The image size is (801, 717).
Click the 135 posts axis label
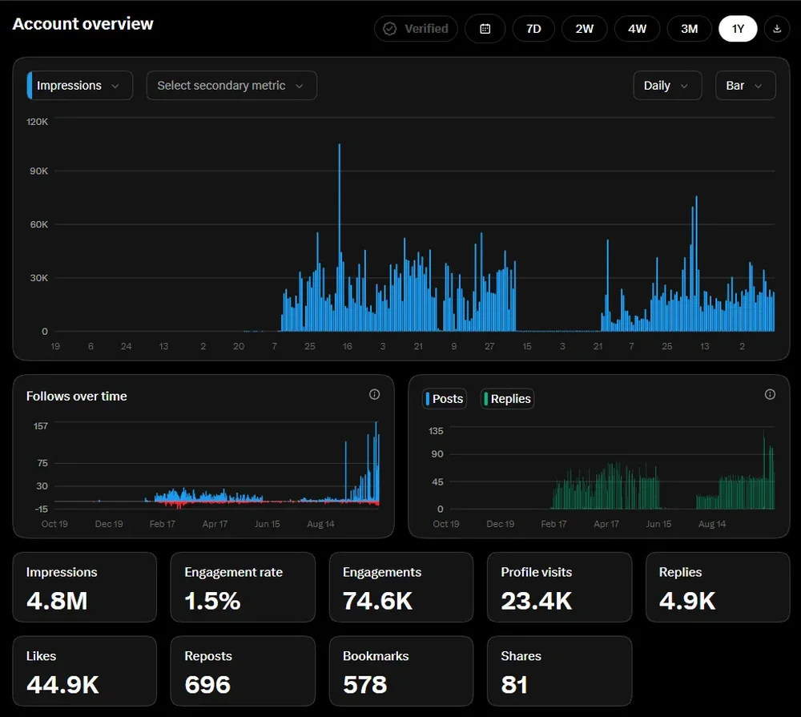436,431
